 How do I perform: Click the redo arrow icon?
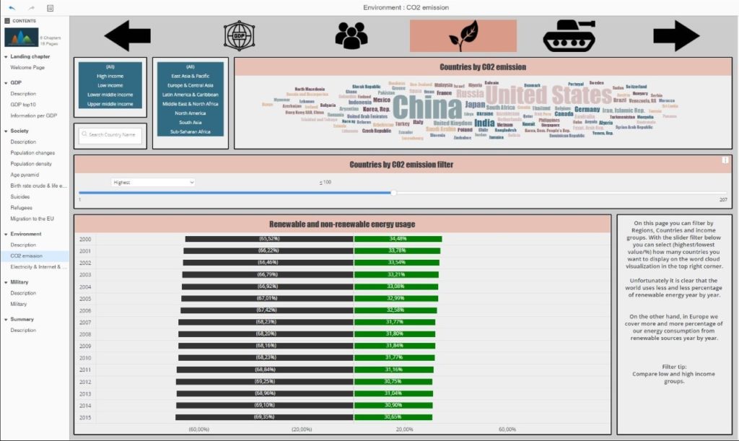pos(32,7)
